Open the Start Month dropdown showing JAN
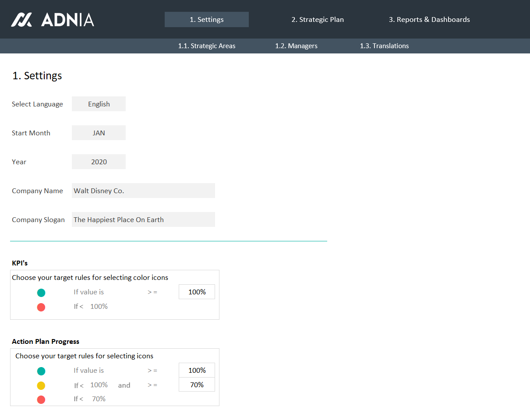This screenshot has height=410, width=530. [x=99, y=133]
